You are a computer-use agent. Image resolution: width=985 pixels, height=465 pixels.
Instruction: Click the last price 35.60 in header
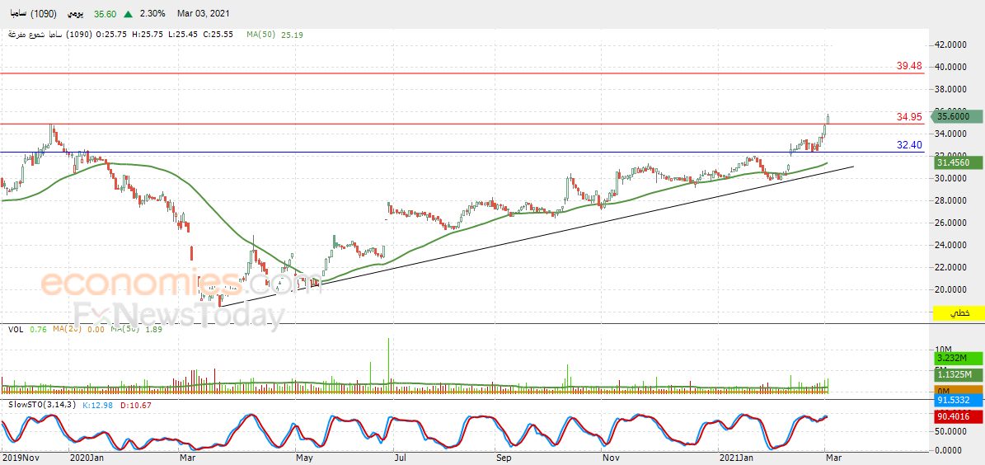(x=106, y=13)
